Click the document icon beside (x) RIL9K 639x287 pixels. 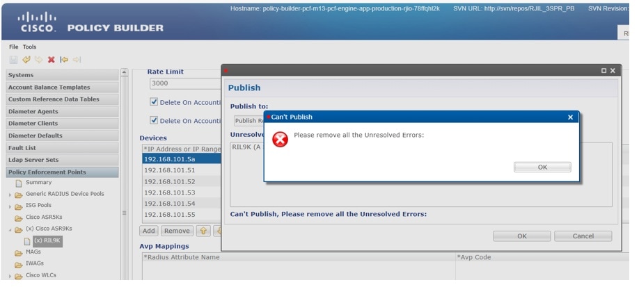[27, 241]
